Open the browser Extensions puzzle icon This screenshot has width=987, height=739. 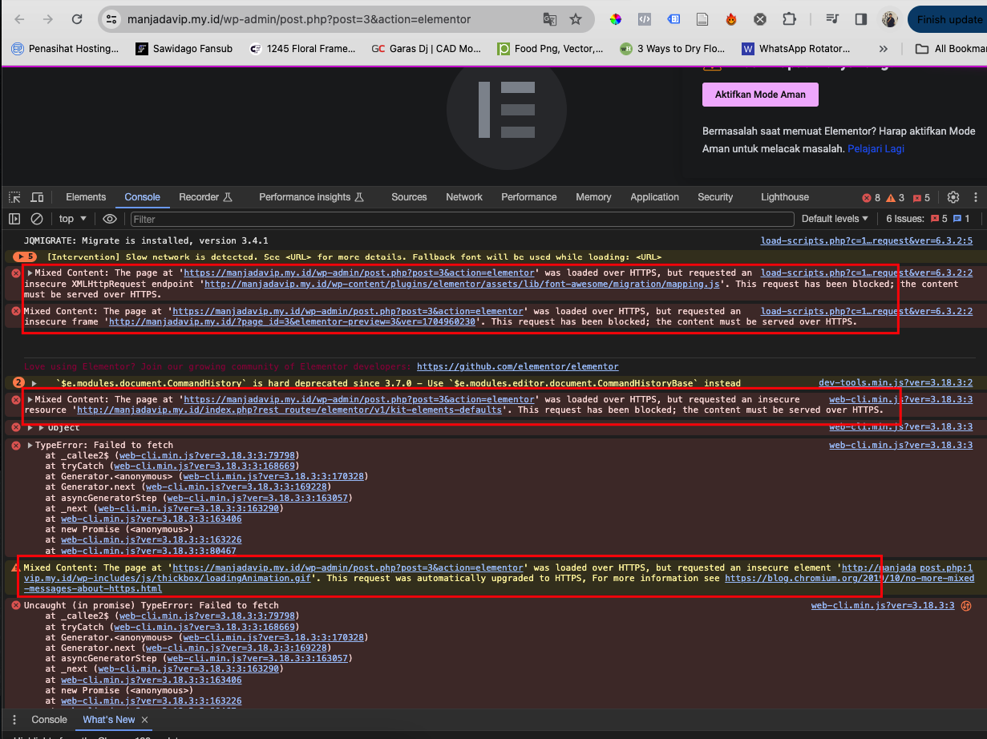790,19
